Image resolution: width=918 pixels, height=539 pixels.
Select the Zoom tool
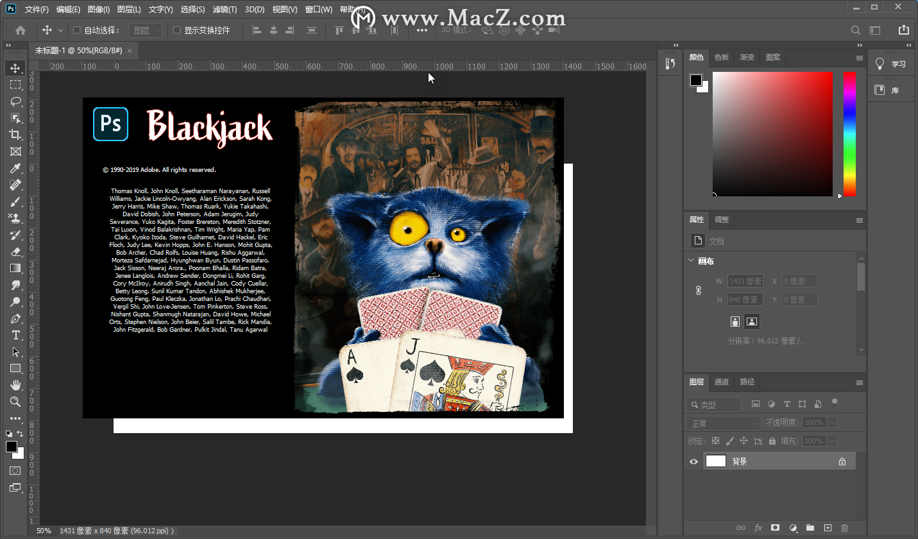coord(15,402)
